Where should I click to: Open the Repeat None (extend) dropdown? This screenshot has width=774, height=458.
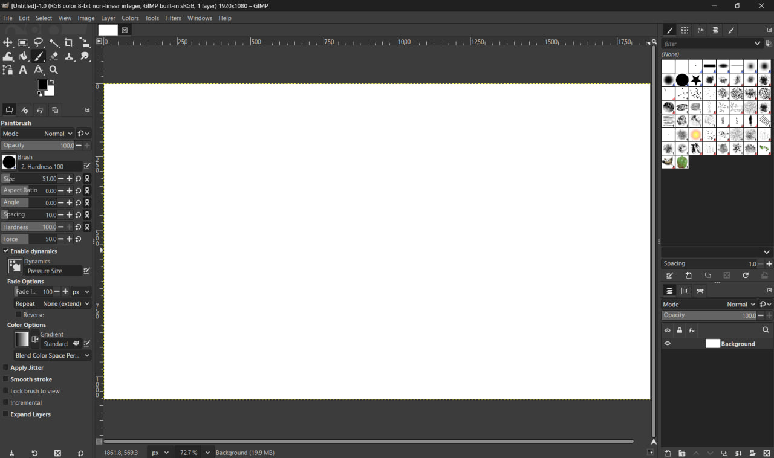53,303
